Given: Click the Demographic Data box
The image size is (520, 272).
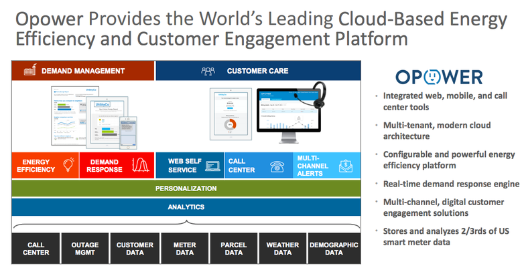Looking at the screenshot, I should (334, 249).
